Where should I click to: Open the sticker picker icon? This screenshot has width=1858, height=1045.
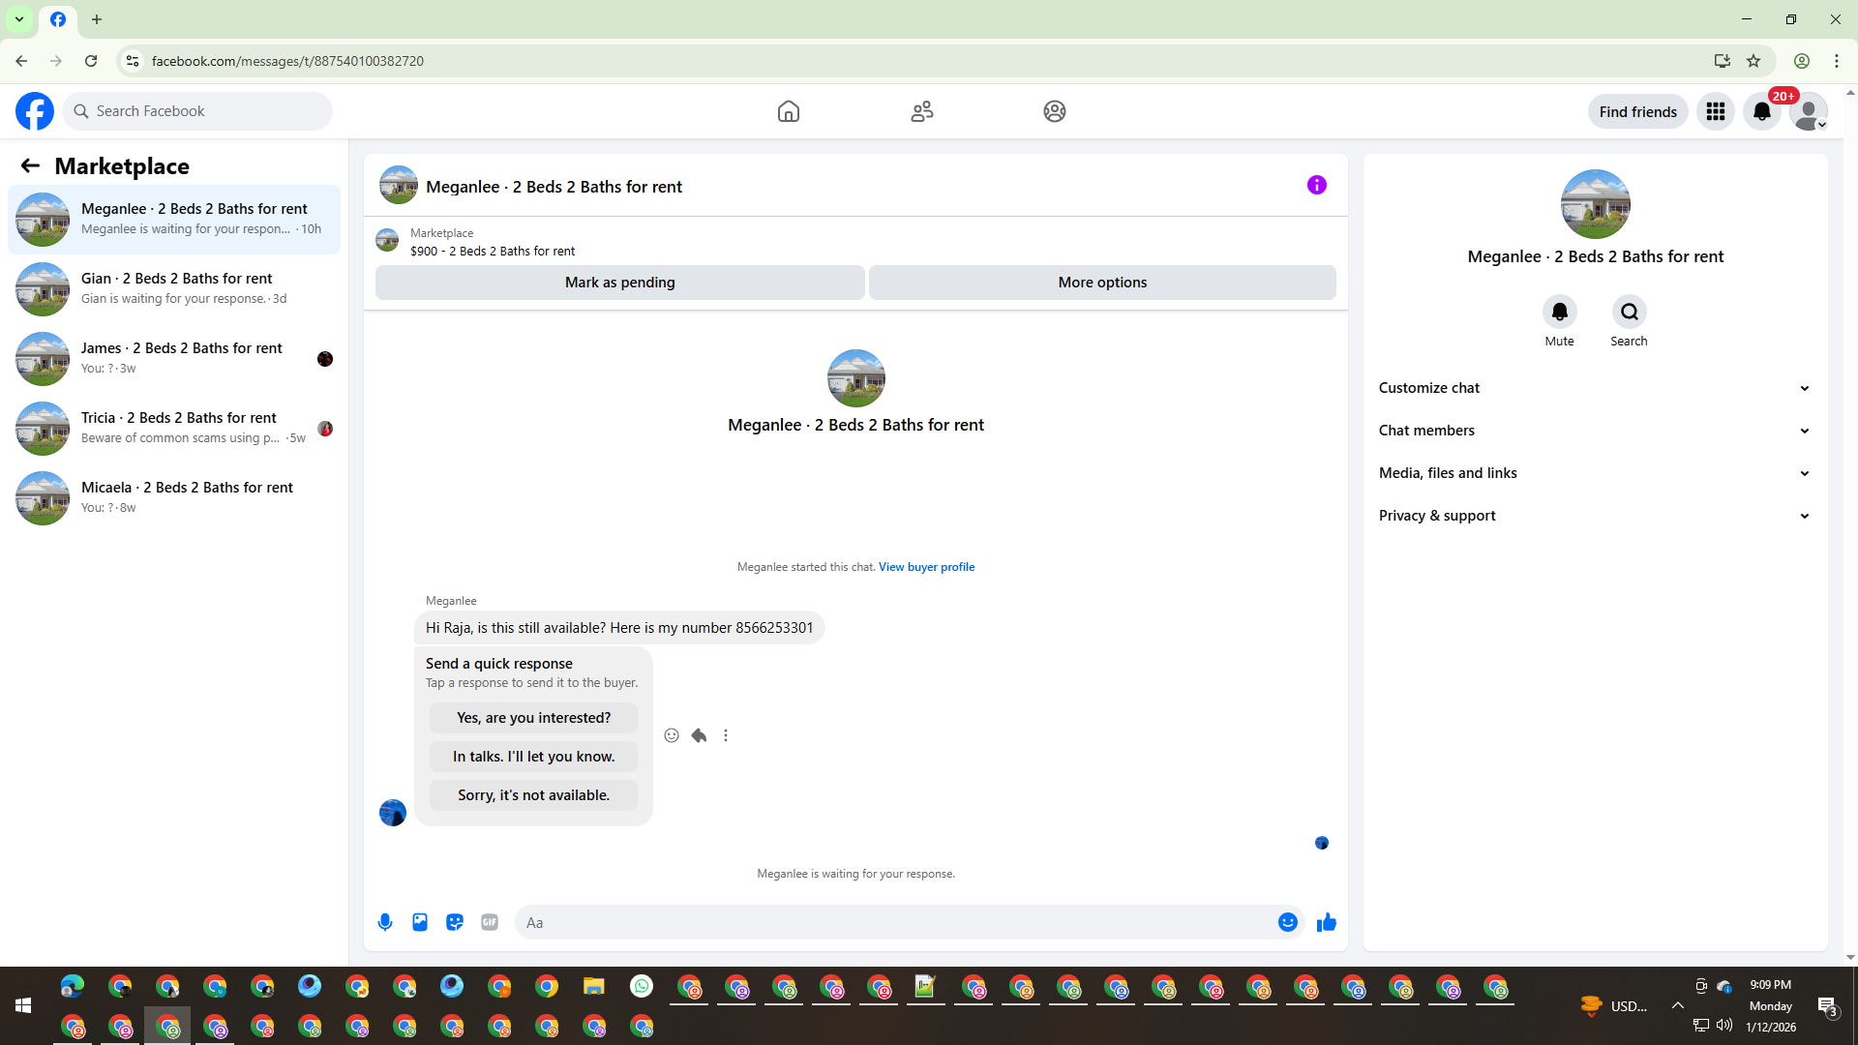pos(455,922)
